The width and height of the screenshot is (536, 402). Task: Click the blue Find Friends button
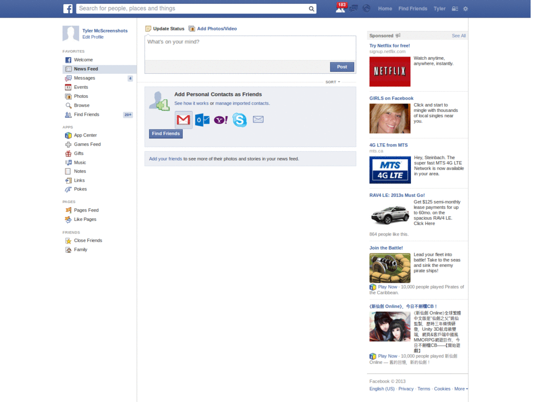[x=166, y=133]
